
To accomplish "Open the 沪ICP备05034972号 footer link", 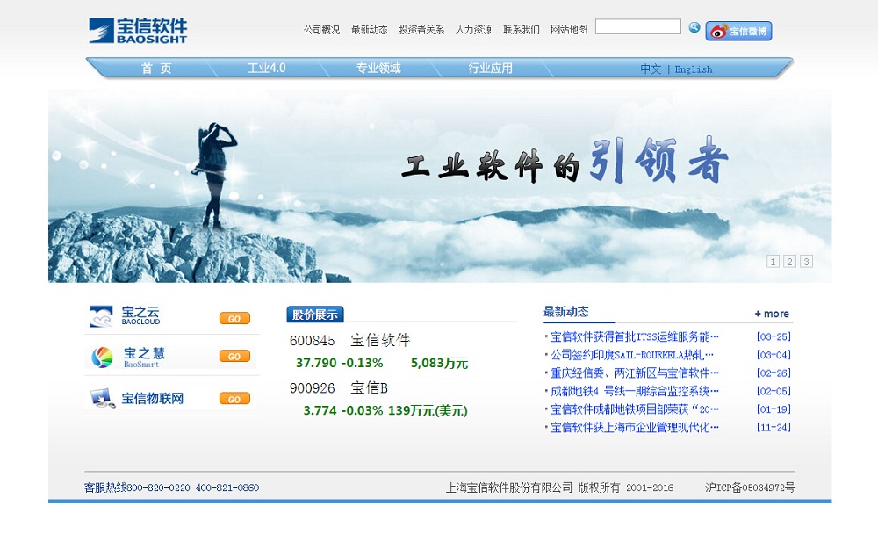I will point(750,488).
